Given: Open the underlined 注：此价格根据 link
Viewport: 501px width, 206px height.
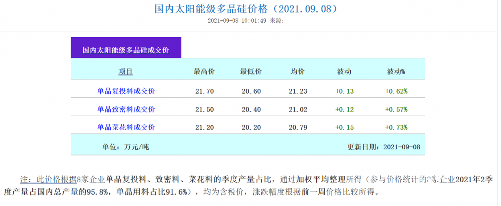Looking at the screenshot, I should 48,179.
